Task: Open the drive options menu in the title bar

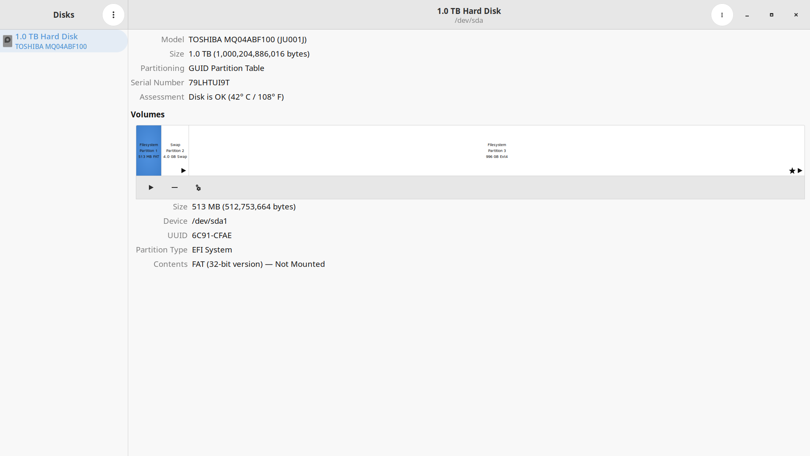Action: pos(722,14)
